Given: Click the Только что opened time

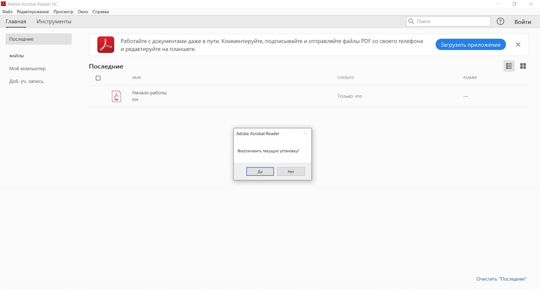Looking at the screenshot, I should (350, 96).
